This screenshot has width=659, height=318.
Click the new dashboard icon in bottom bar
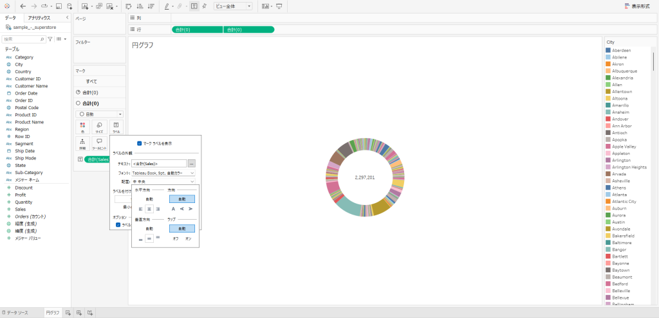(x=79, y=312)
